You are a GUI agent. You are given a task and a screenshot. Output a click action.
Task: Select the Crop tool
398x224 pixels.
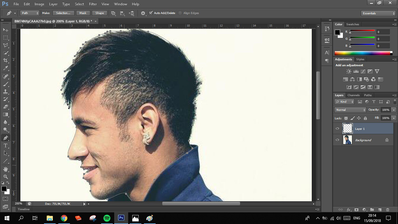point(6,60)
